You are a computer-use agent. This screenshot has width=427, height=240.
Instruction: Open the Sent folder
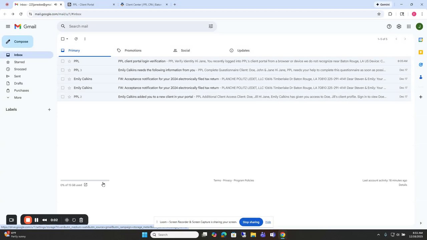(x=17, y=76)
